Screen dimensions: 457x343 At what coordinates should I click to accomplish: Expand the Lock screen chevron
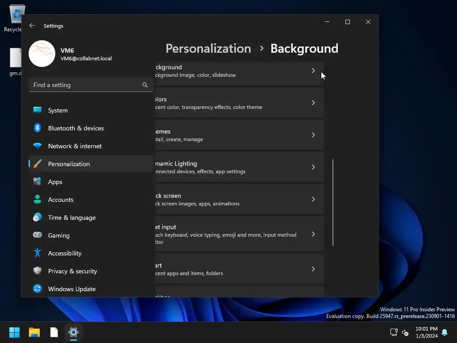point(313,199)
